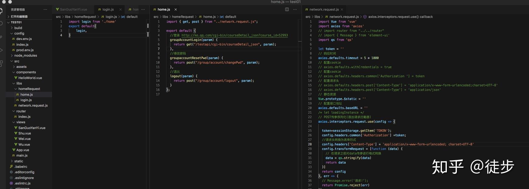This screenshot has width=529, height=189.
Task: Expand the node_modules folder
Action: click(x=12, y=55)
